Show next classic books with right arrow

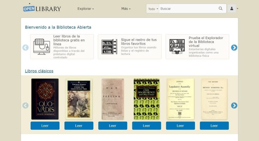click(x=234, y=105)
